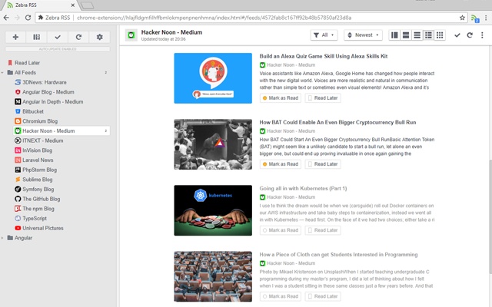Go back using the browser back arrow
The image size is (492, 307).
[x=6, y=18]
